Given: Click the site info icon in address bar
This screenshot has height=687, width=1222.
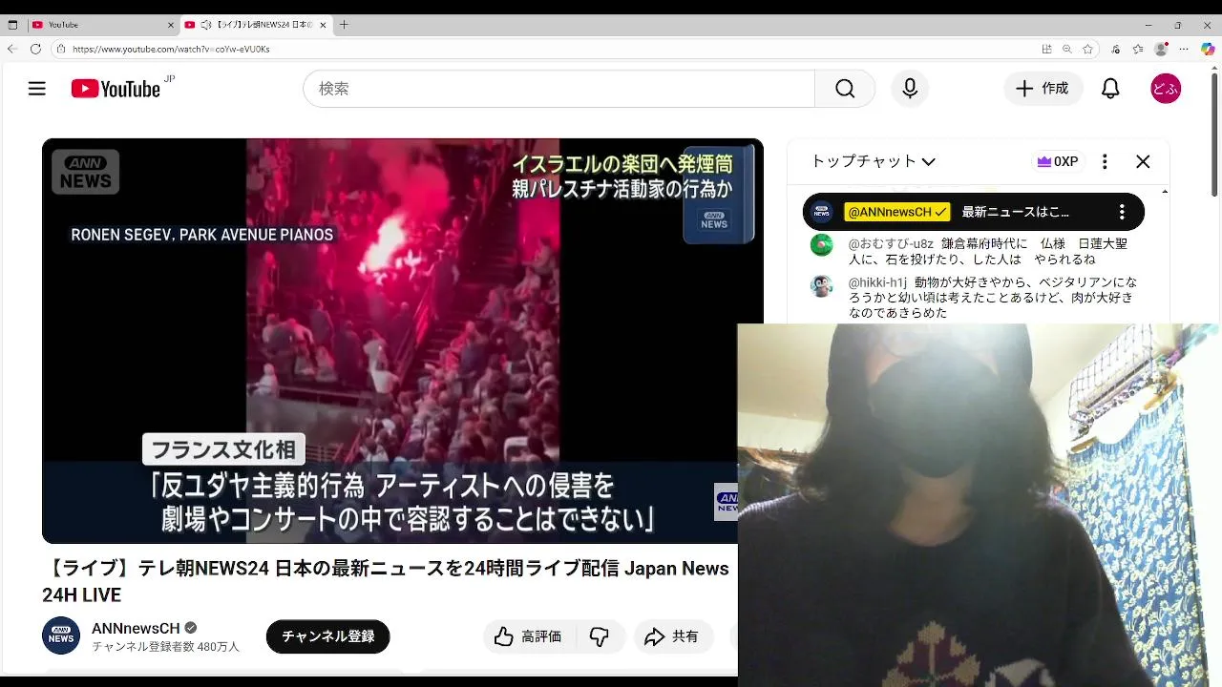Looking at the screenshot, I should point(60,49).
